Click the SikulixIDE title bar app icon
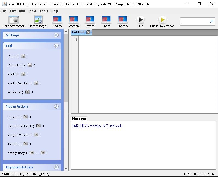218x177 pixels. click(4, 4)
